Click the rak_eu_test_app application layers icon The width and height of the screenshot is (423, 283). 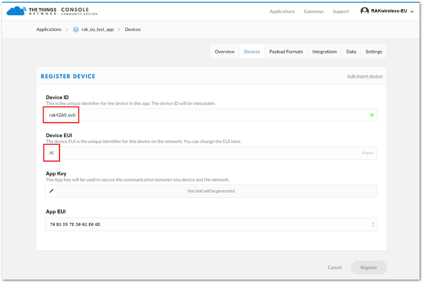(x=76, y=29)
